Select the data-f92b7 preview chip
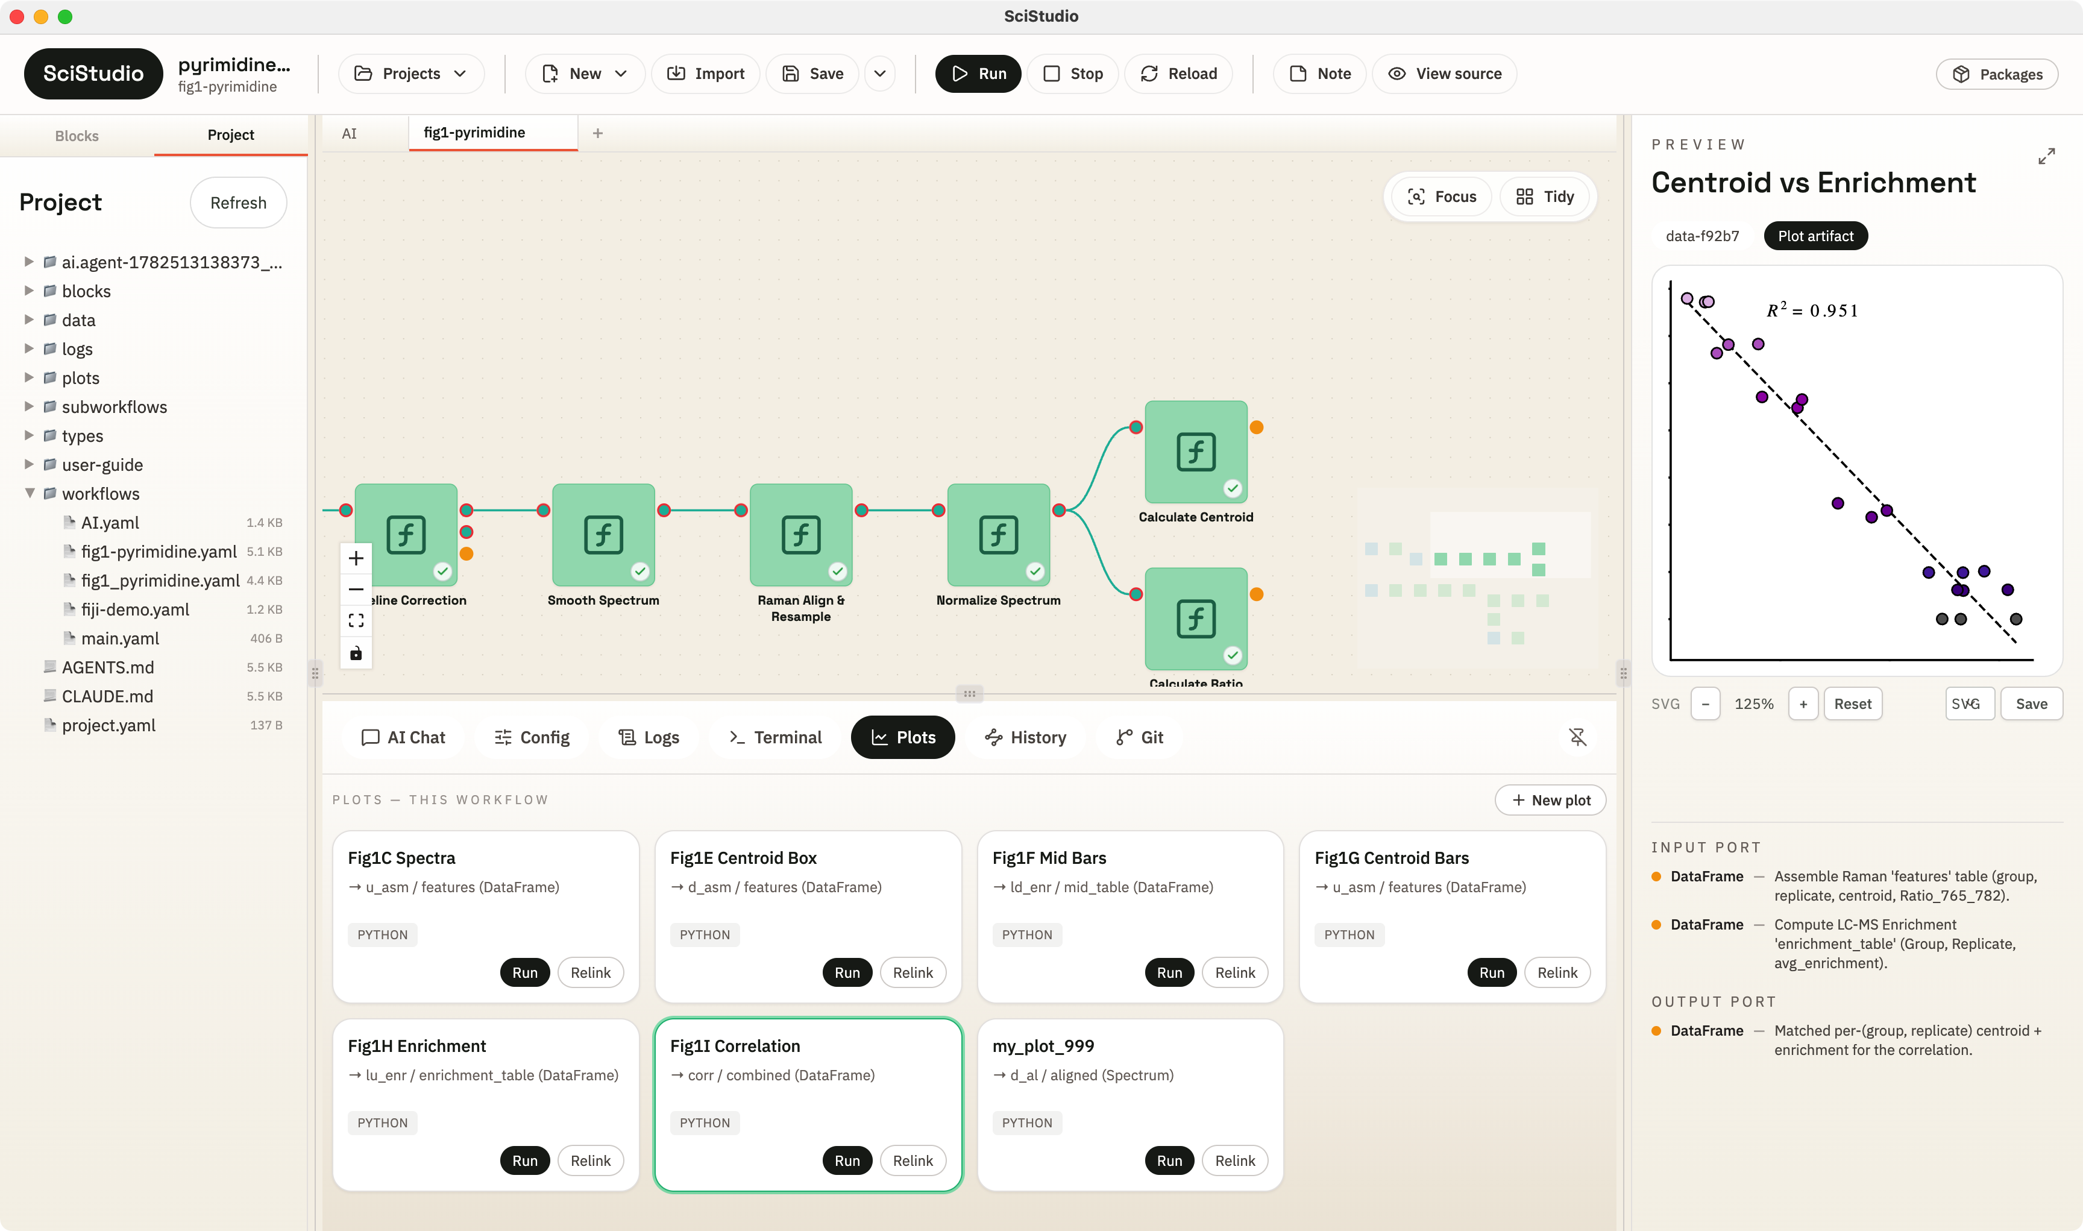Screen dimensions: 2083x1231 (x=1703, y=236)
